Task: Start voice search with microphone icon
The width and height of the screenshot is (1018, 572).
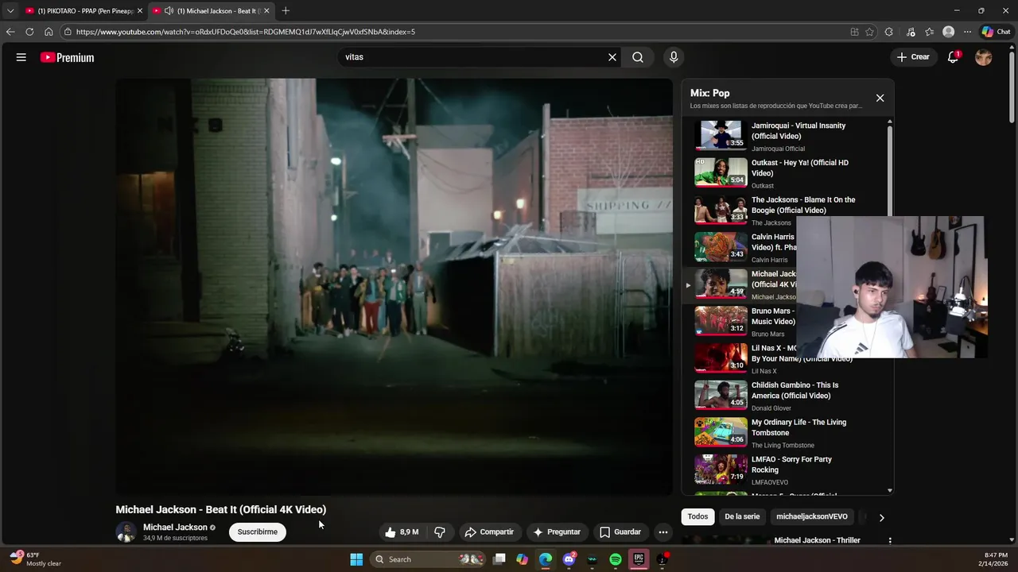Action: 674,57
